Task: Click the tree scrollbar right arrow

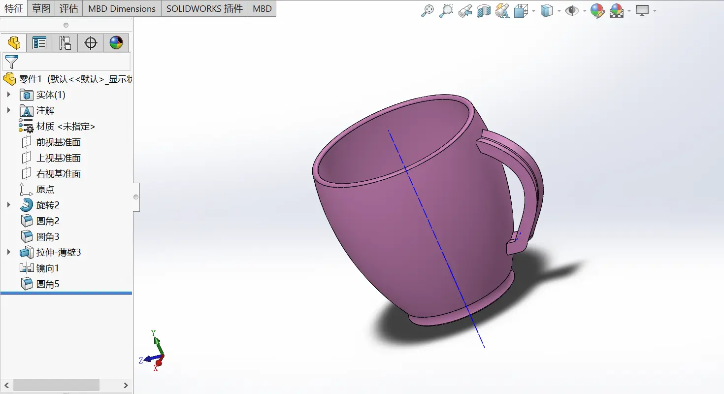Action: [126, 385]
